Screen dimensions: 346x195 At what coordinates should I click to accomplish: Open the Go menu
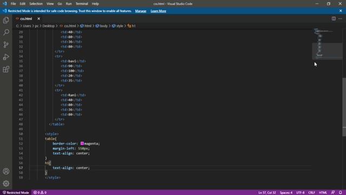59,4
